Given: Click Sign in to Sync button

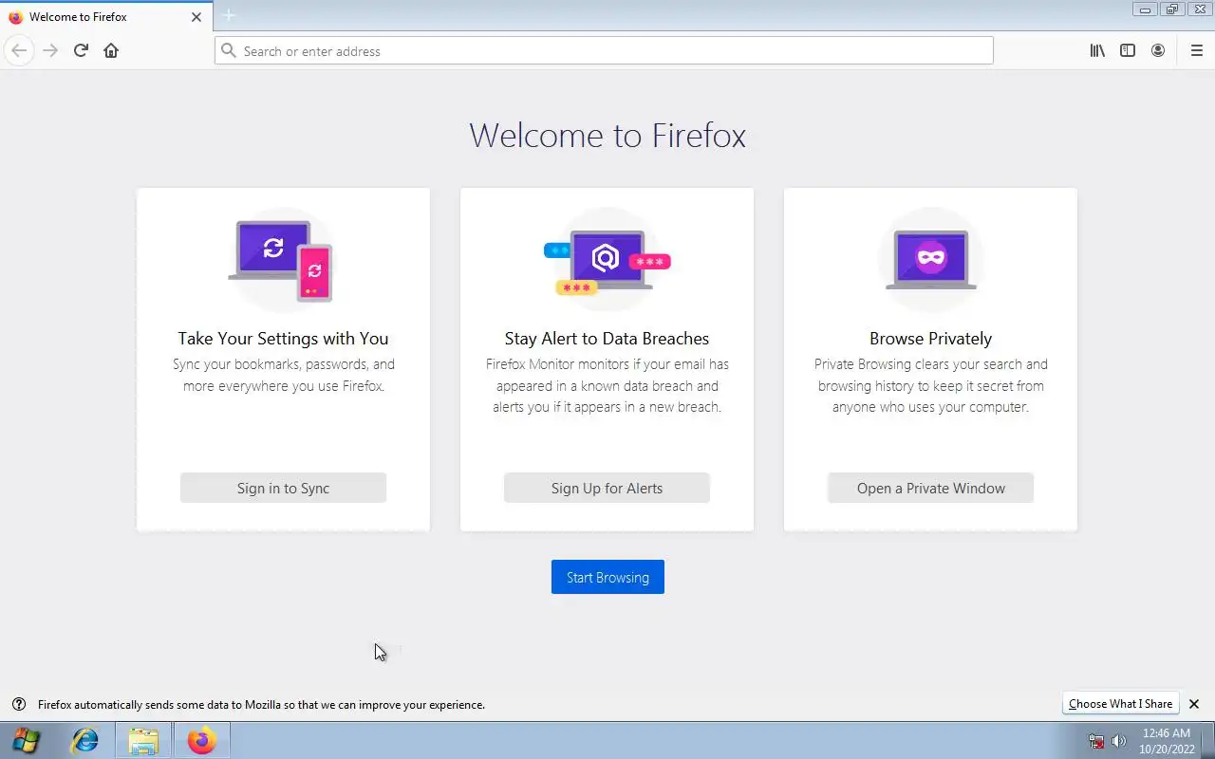Looking at the screenshot, I should click(283, 488).
